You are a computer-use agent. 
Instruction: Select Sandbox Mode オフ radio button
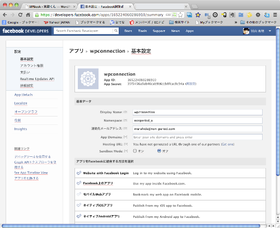pos(159,151)
